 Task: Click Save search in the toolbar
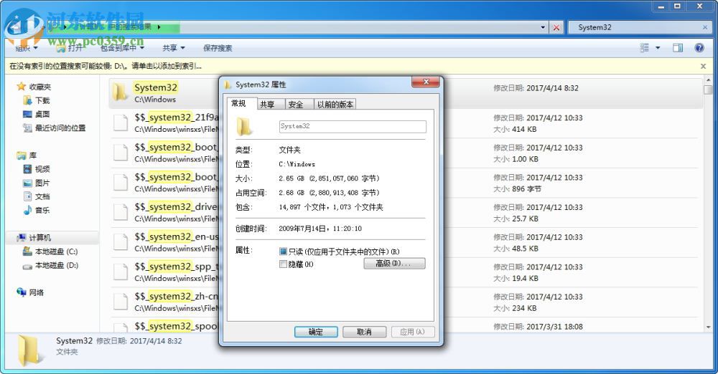tap(218, 47)
